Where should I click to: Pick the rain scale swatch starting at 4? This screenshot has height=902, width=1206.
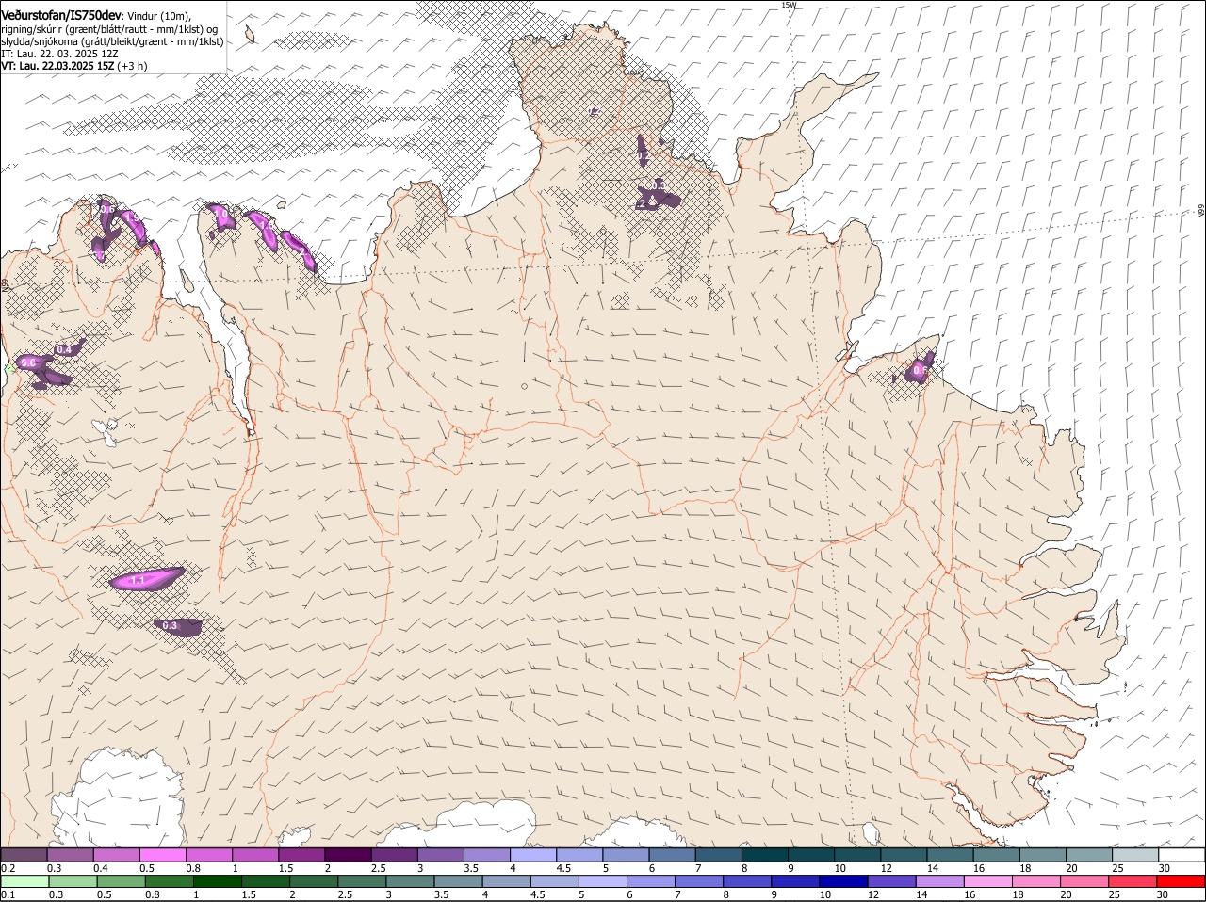click(506, 882)
